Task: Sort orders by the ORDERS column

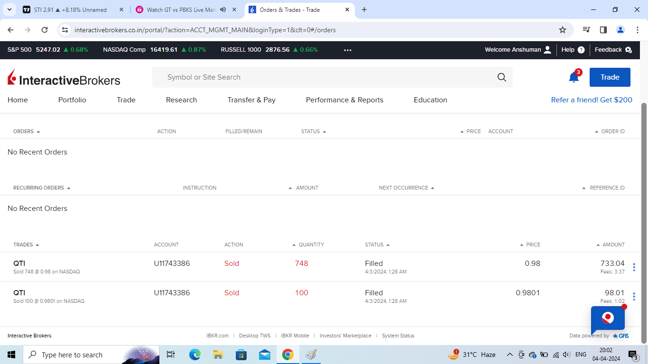Action: click(27, 131)
